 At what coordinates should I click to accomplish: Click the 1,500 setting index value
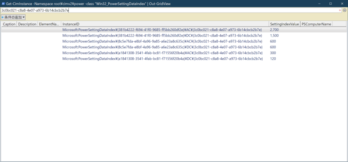[274, 36]
